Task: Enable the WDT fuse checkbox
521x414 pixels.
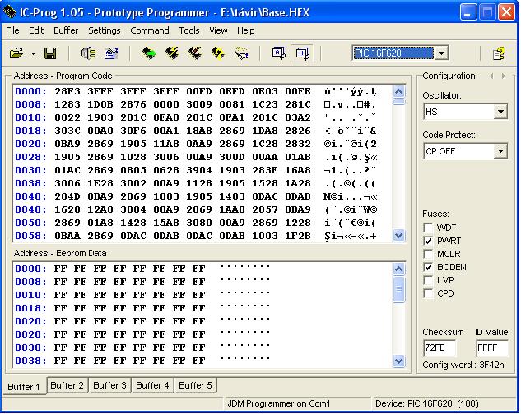Action: point(428,228)
